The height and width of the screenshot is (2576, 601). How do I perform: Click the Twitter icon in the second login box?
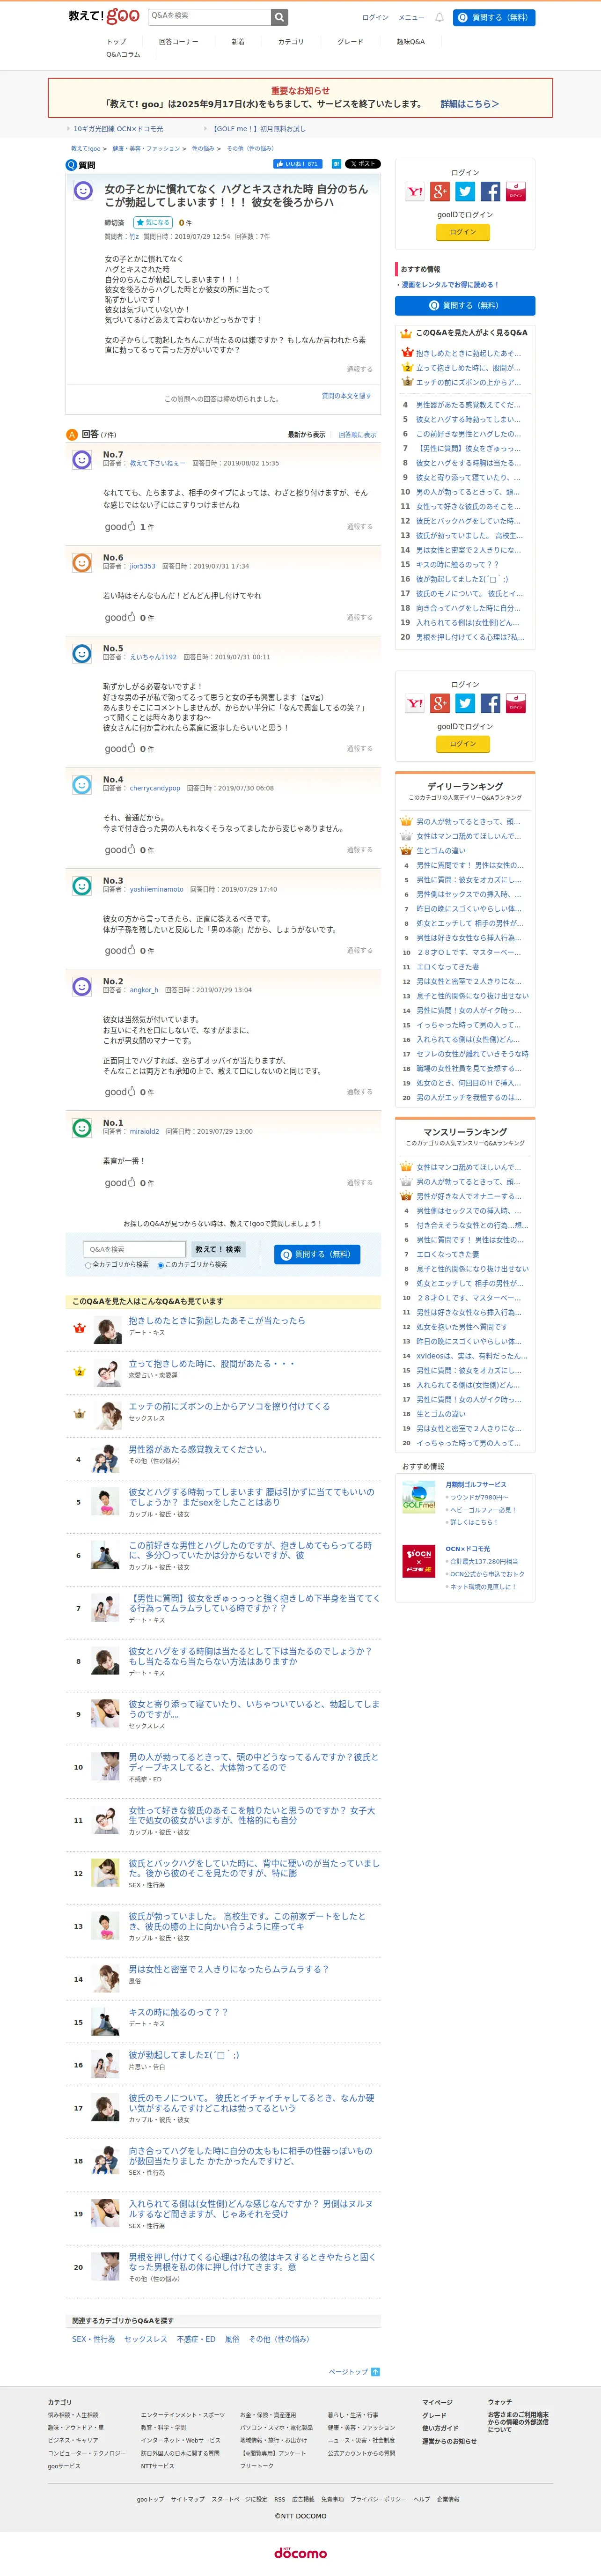pos(465,703)
